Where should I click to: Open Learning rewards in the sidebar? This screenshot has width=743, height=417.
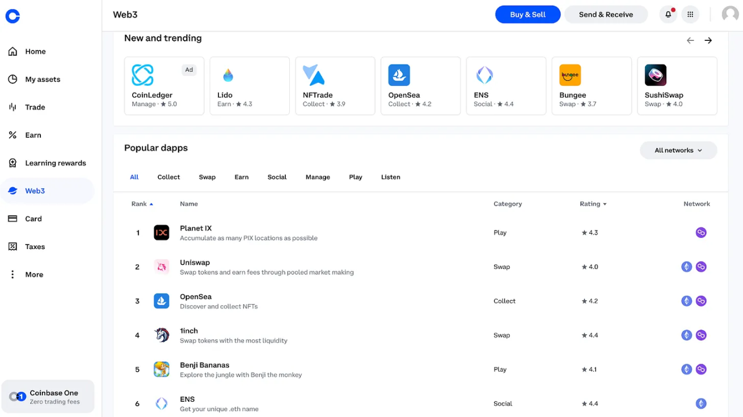12,162
